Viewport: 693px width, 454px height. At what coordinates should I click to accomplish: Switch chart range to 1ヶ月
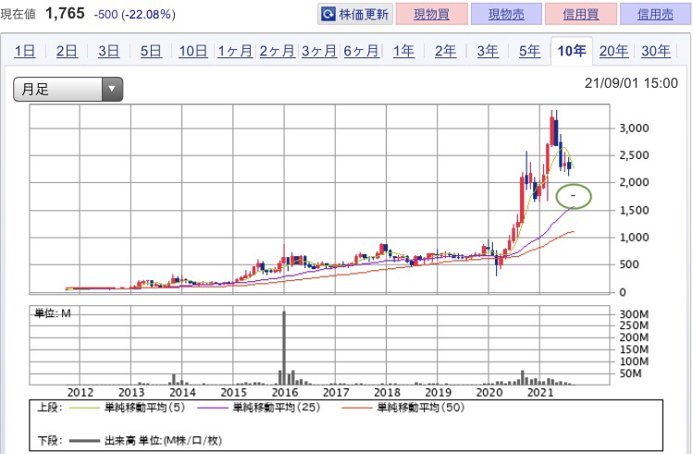(x=235, y=51)
